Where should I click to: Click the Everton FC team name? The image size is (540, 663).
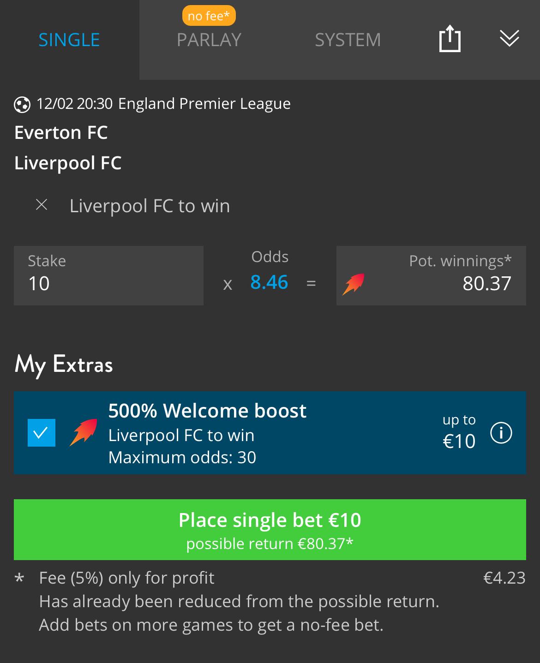point(61,133)
